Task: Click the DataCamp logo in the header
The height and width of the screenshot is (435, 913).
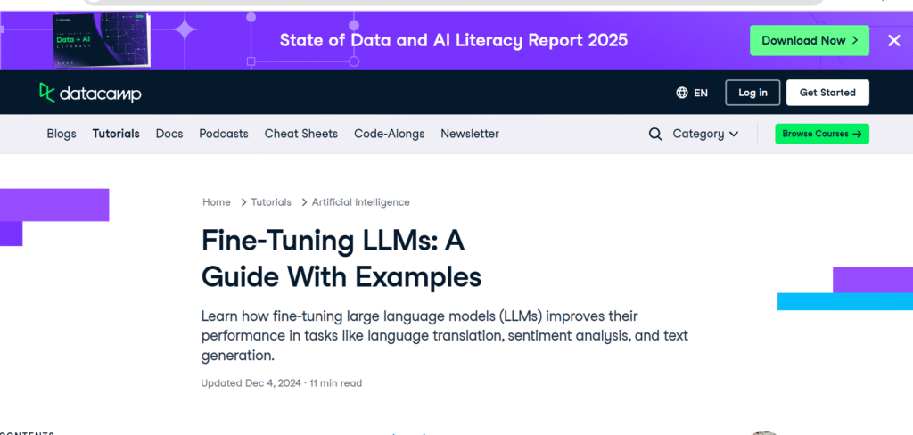Action: [x=90, y=93]
